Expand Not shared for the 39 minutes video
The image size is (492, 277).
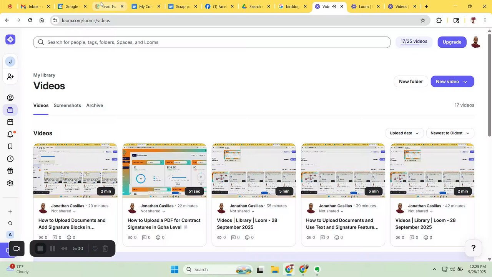(x=331, y=211)
